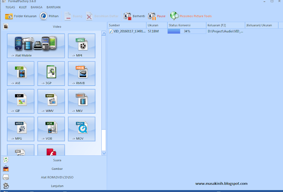This screenshot has height=192, width=283.
Task: Click the FLV format tile
Action: [x=21, y=150]
